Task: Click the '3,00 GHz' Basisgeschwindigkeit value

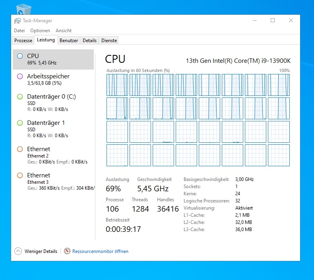Action: coord(244,179)
